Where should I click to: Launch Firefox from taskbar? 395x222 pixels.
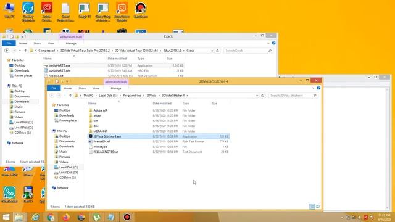[66, 217]
